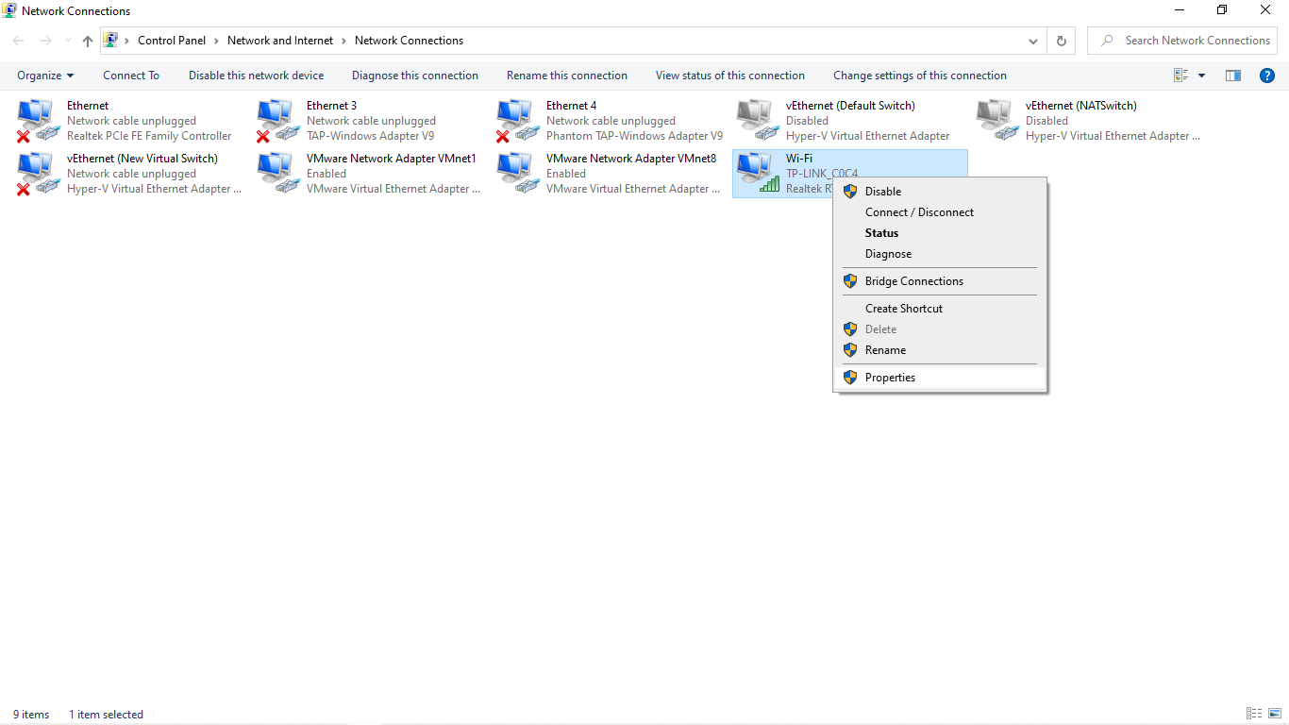
Task: Go back with the Back arrow
Action: click(18, 41)
